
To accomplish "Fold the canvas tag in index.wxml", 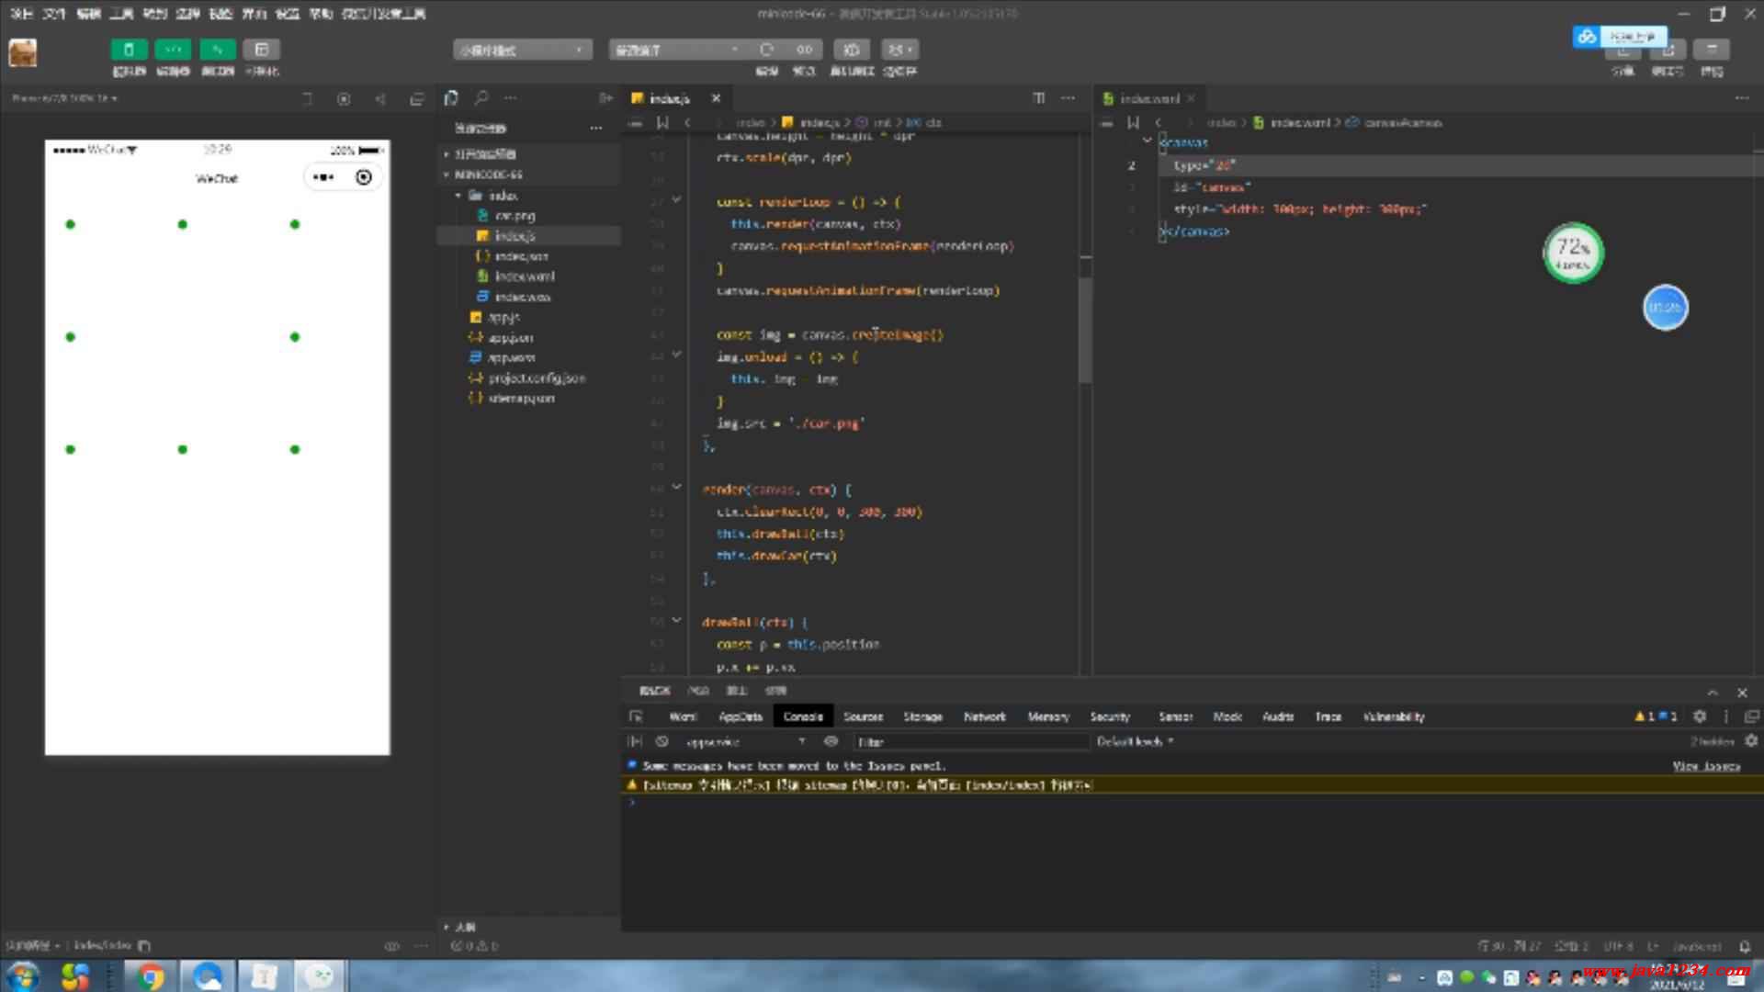I will [x=1148, y=141].
